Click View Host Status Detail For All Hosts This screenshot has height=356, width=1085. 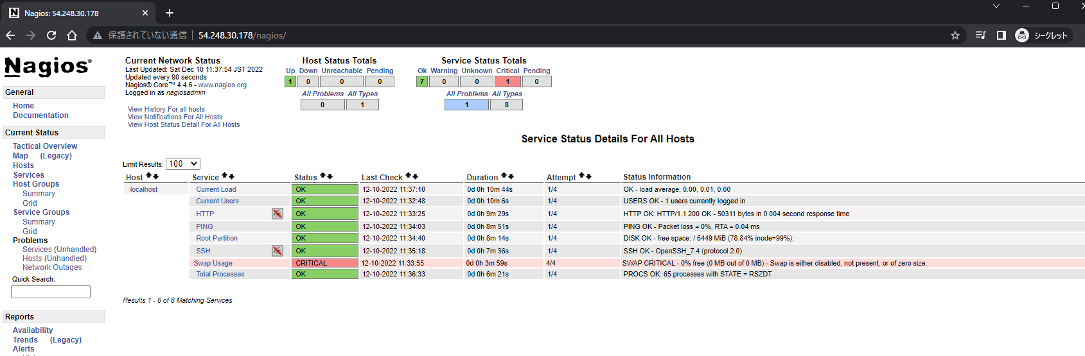coord(184,125)
